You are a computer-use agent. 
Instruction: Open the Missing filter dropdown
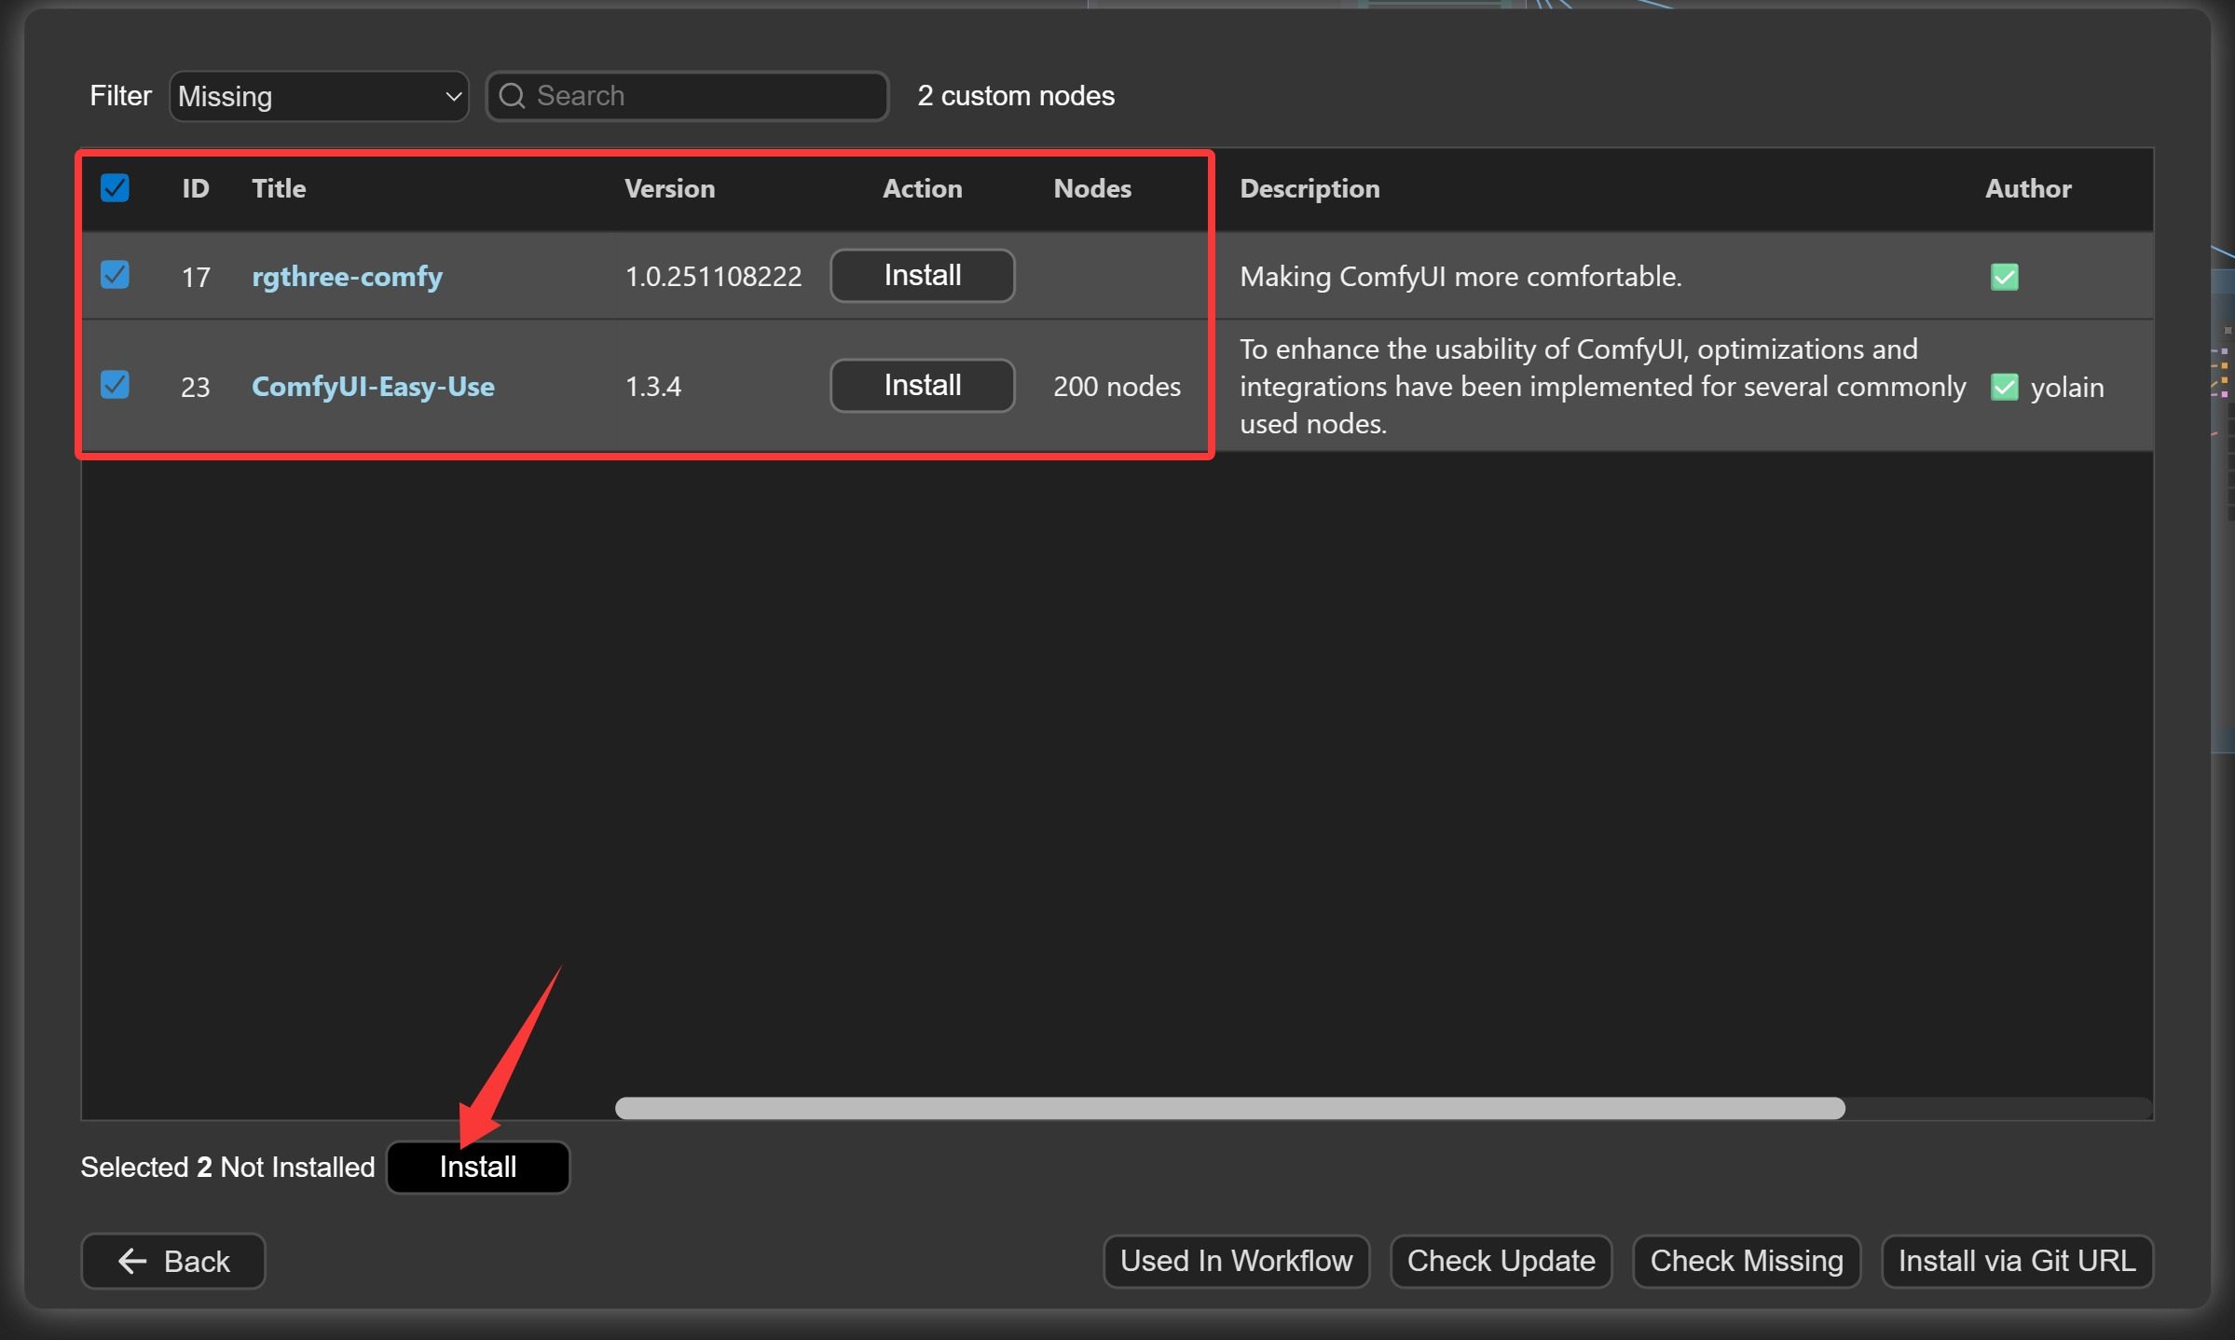pos(318,96)
